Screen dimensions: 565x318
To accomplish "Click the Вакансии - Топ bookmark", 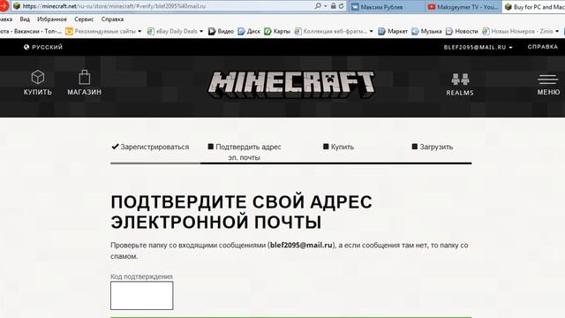I will [31, 32].
